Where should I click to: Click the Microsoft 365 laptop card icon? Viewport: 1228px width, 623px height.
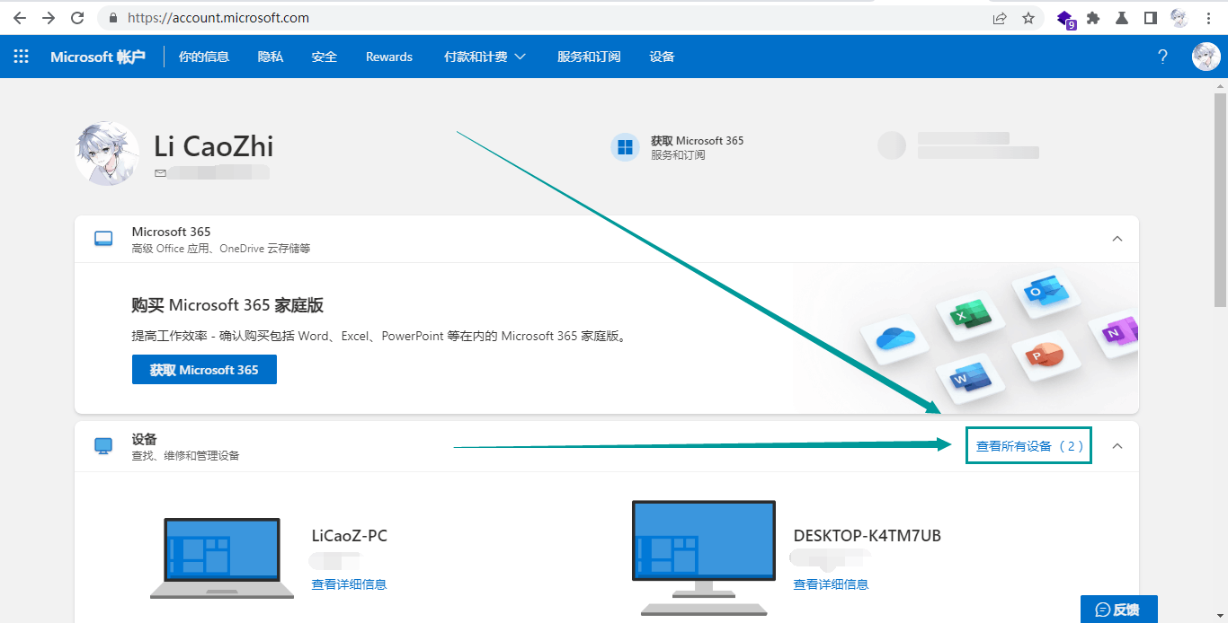click(x=103, y=239)
